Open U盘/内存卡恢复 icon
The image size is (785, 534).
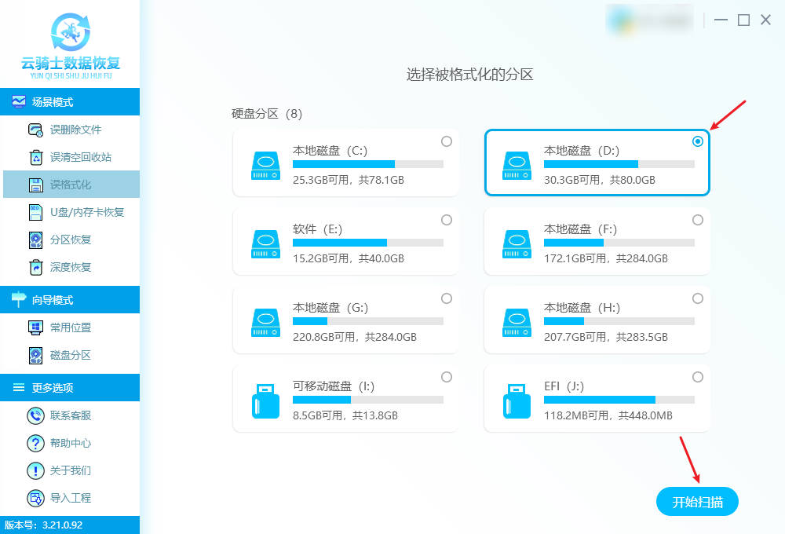[x=35, y=212]
